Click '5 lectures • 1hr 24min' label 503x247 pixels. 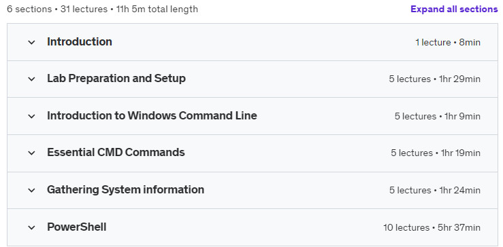click(x=435, y=191)
